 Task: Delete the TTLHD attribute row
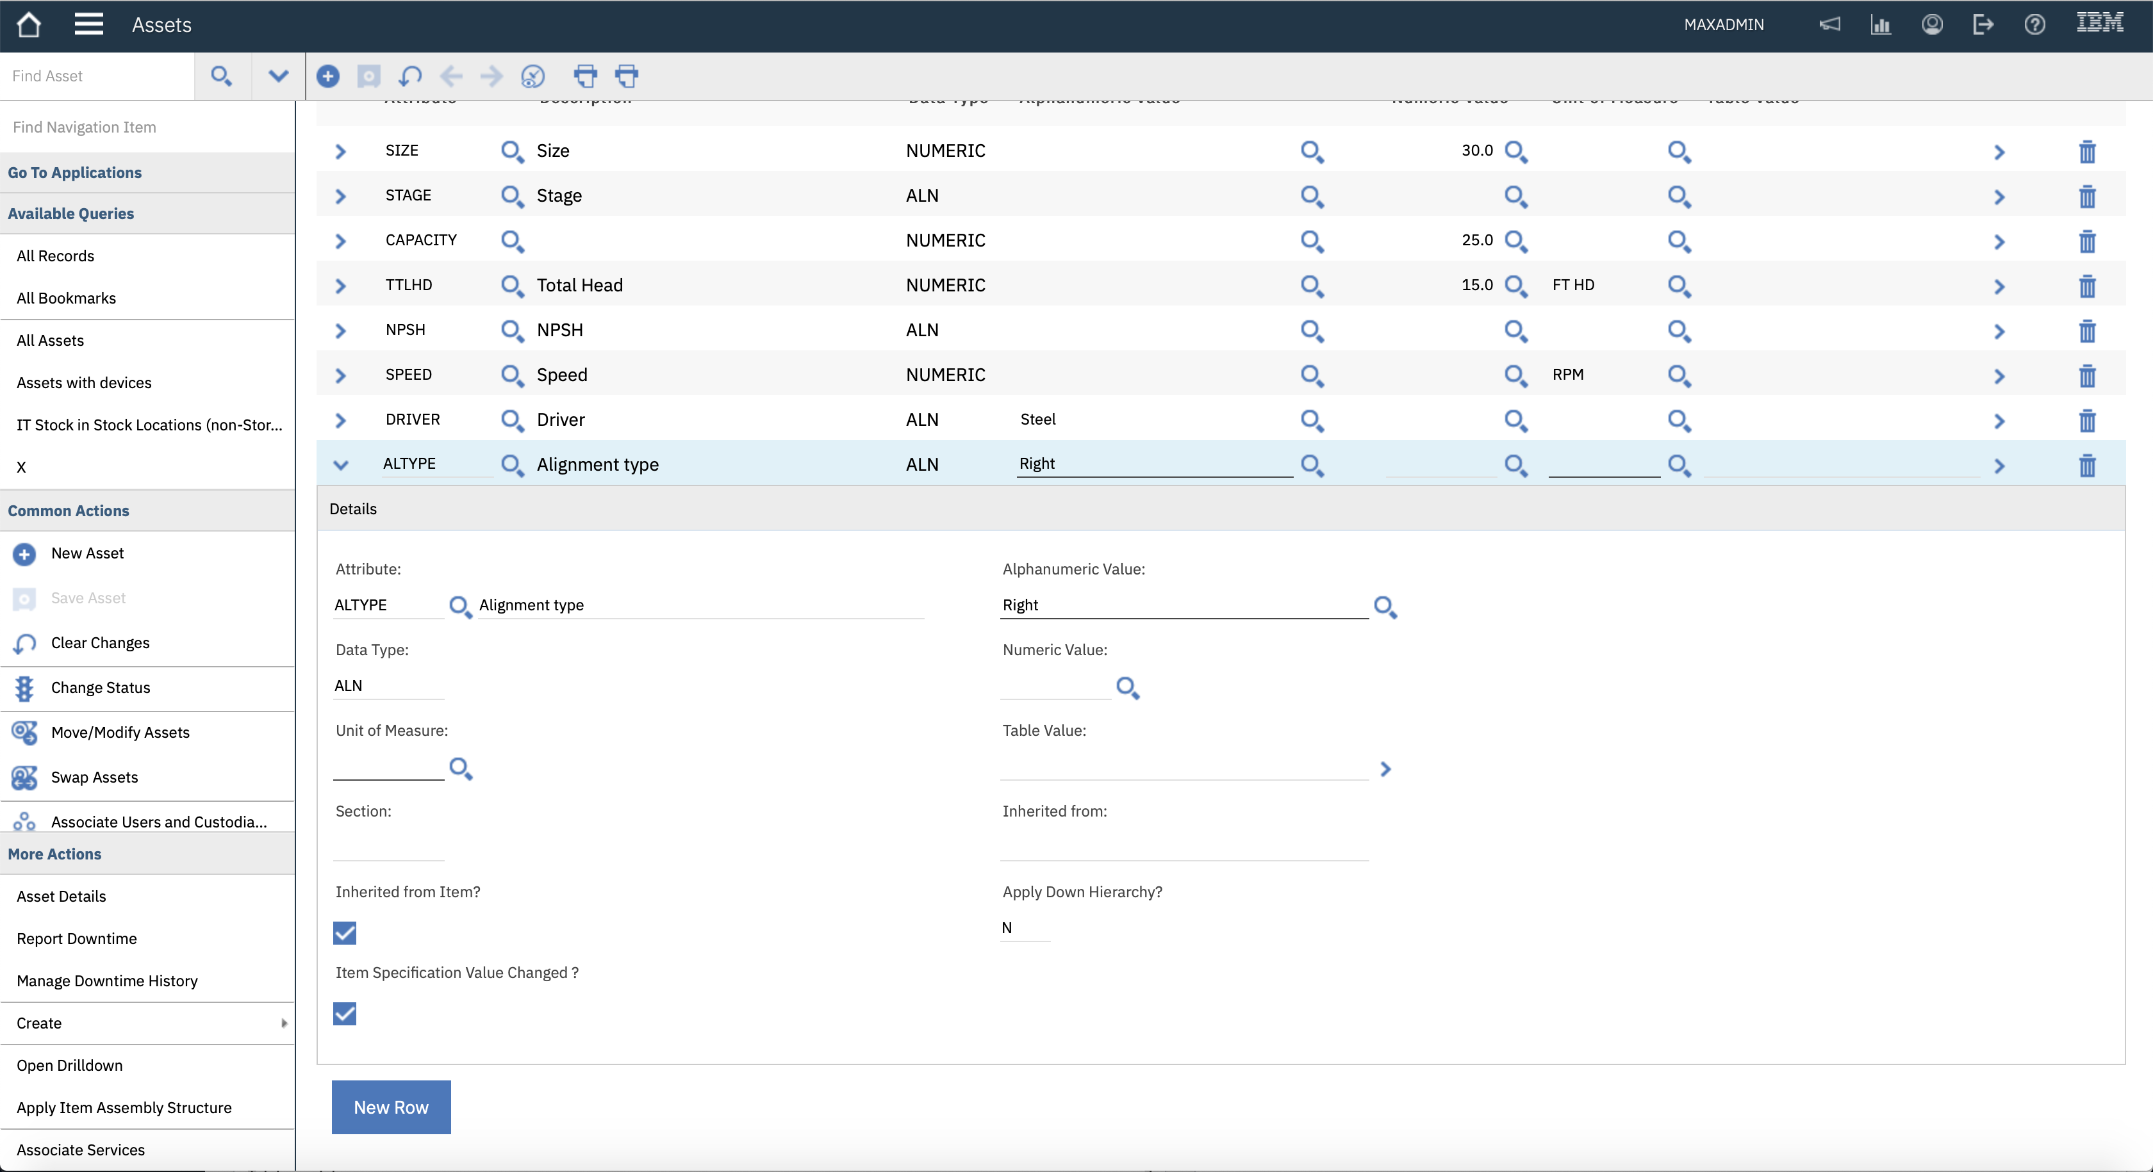tap(2087, 286)
